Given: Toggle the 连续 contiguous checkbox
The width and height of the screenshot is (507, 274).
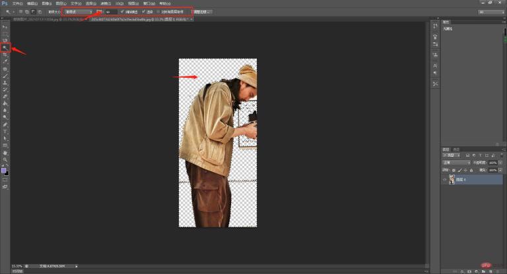Looking at the screenshot, I should coord(143,12).
